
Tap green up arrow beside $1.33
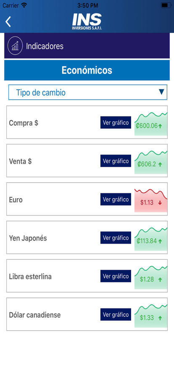coord(160,318)
